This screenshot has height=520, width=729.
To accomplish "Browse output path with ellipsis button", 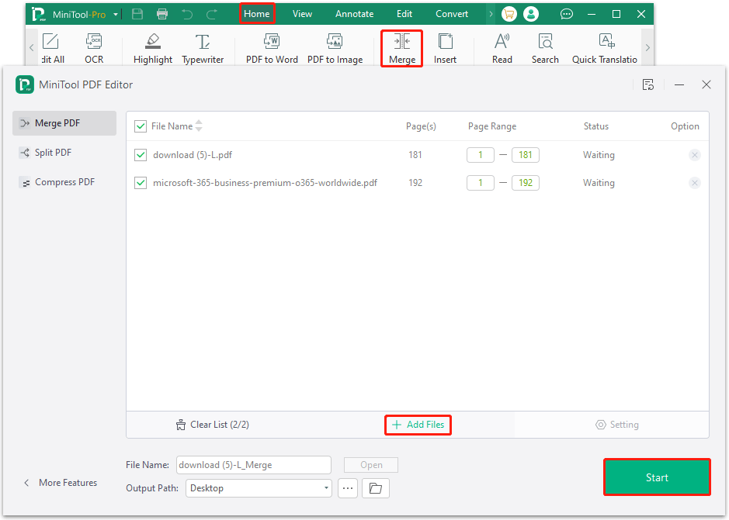I will [x=348, y=488].
